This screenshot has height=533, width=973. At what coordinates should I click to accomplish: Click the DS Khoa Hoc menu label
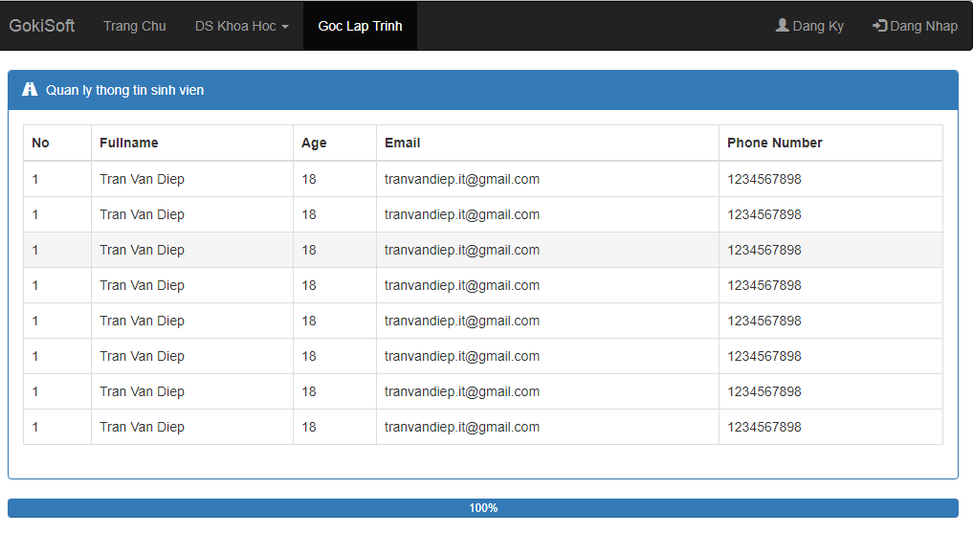coord(235,26)
